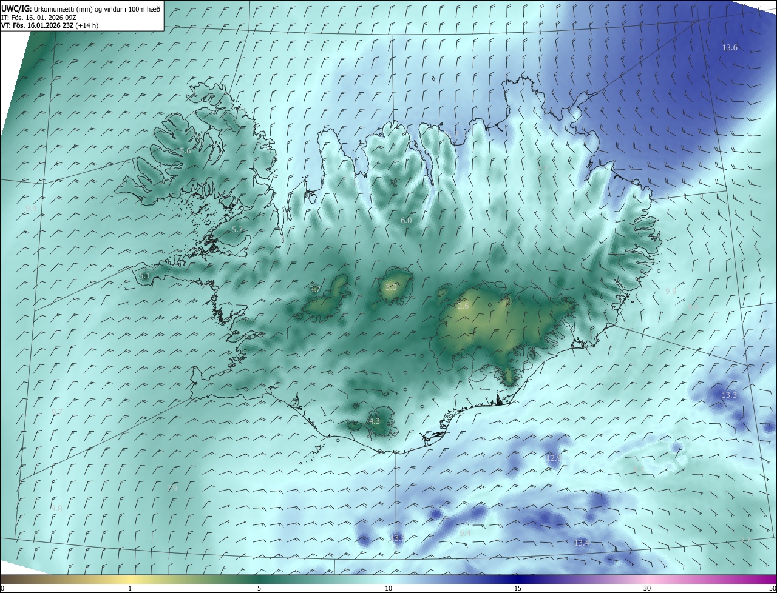Select the 4.3 value on Mýrdalsjökull

point(375,421)
